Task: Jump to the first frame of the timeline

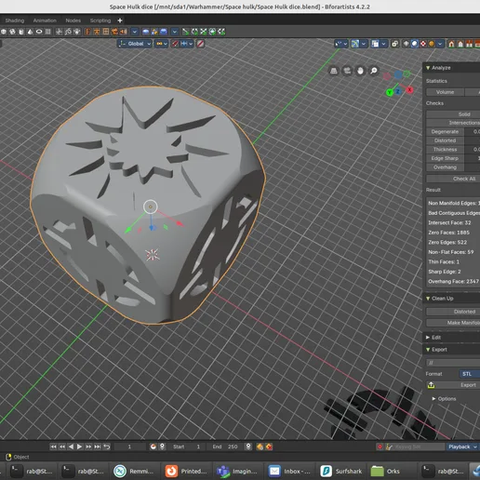Action: point(53,447)
